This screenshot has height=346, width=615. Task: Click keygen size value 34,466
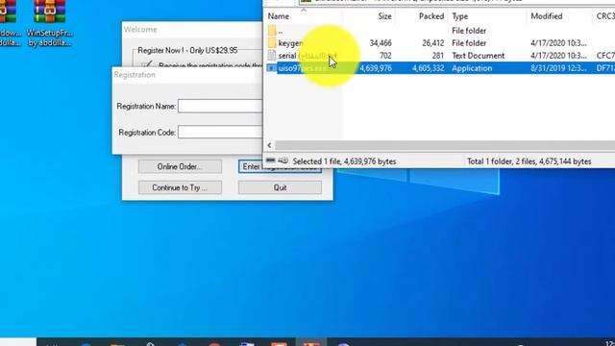click(x=381, y=43)
